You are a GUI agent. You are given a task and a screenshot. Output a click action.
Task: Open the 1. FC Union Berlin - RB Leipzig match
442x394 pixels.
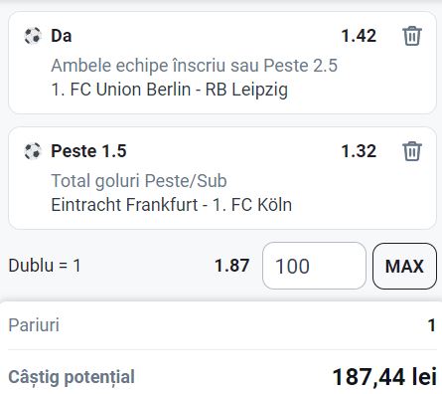pyautogui.click(x=170, y=90)
